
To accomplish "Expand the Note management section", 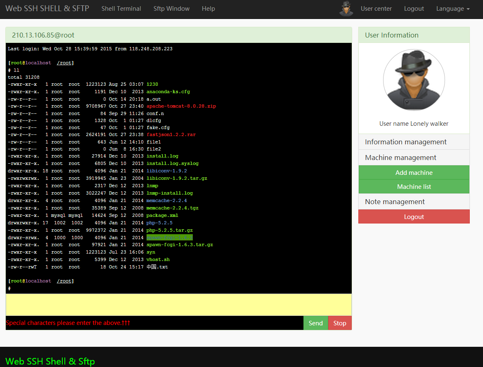I will click(414, 202).
